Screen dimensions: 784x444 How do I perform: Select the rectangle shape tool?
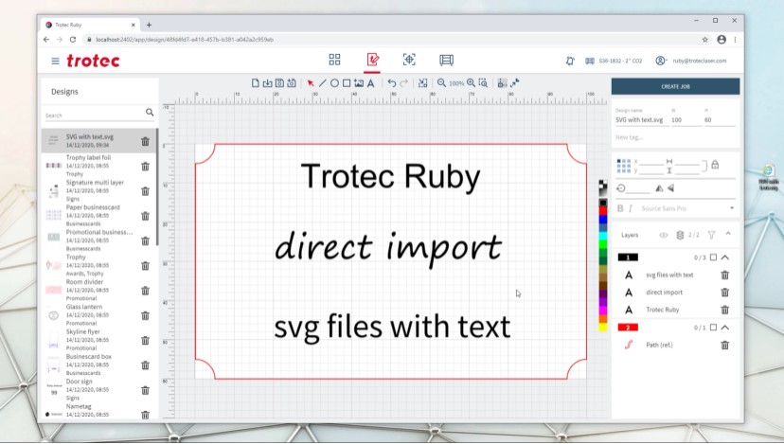347,83
